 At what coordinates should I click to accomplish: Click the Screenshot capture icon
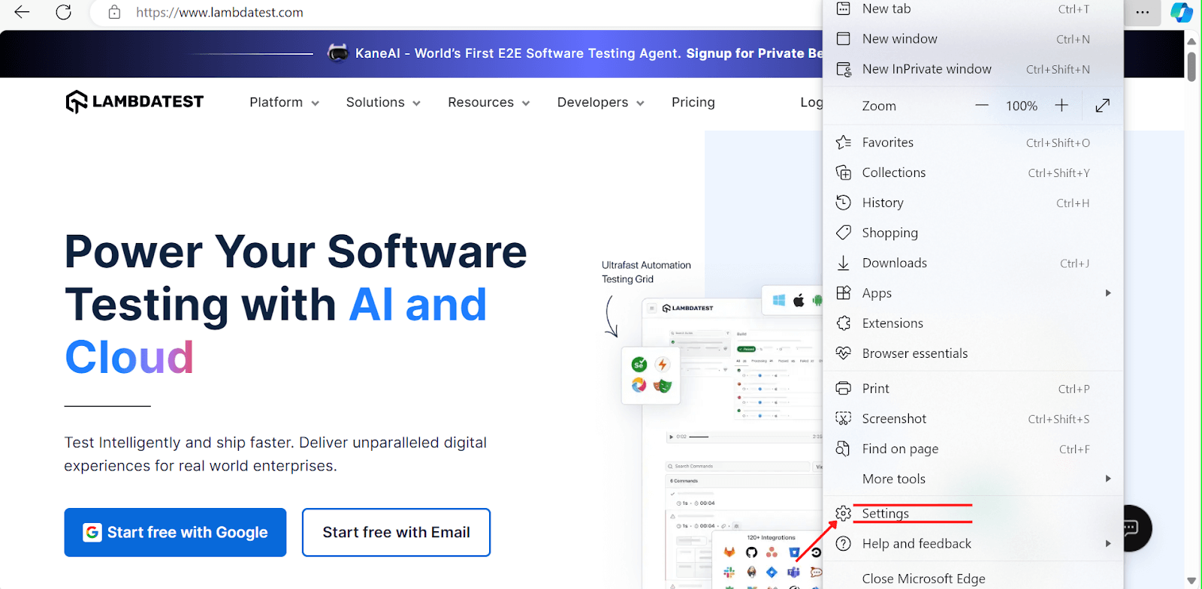[x=844, y=419]
